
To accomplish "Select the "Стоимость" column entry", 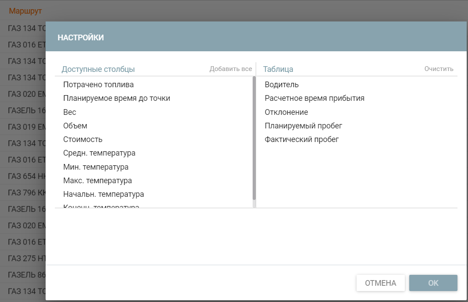I will (82, 139).
